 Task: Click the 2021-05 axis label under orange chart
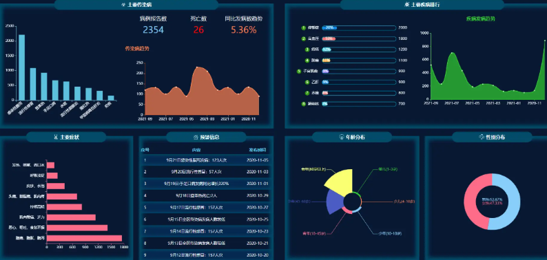coord(186,119)
